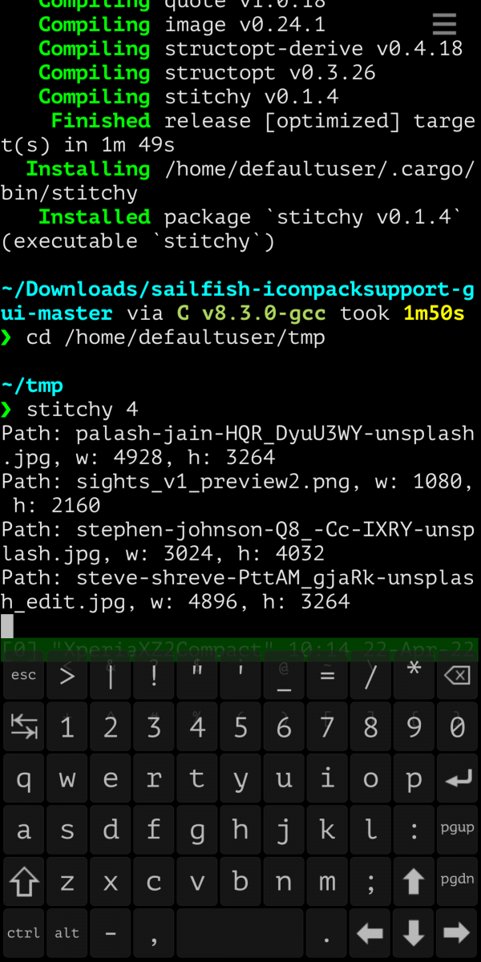Screen dimensions: 481x962
Task: Tap the asterisk key
Action: click(x=414, y=676)
